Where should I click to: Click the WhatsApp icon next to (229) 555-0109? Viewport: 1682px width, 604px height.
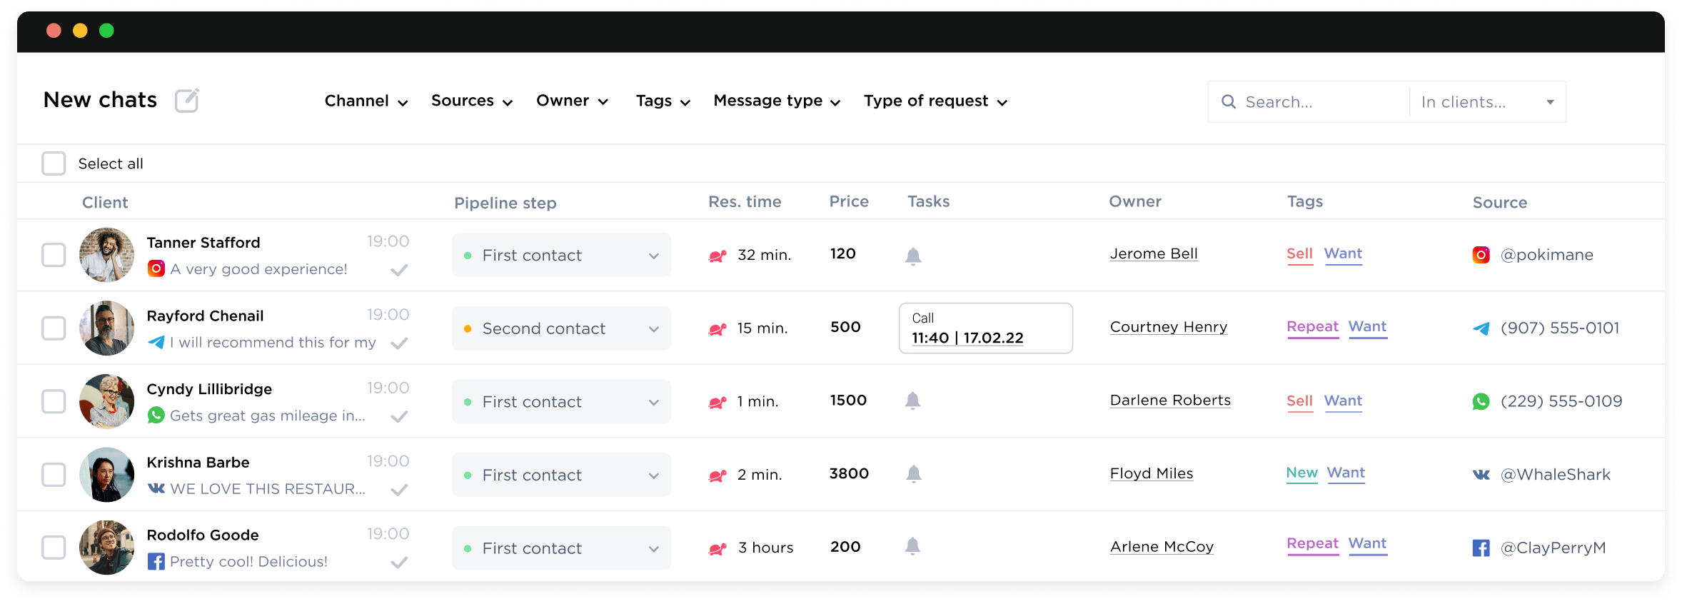[1481, 401]
